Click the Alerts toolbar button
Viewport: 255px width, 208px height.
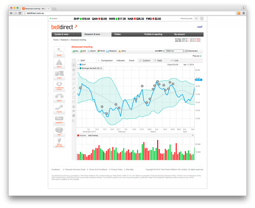pos(122,51)
